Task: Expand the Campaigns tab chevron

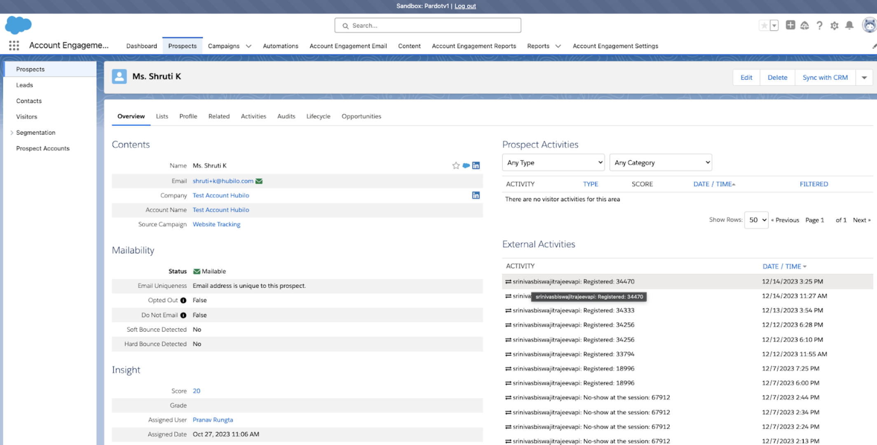Action: (x=249, y=46)
